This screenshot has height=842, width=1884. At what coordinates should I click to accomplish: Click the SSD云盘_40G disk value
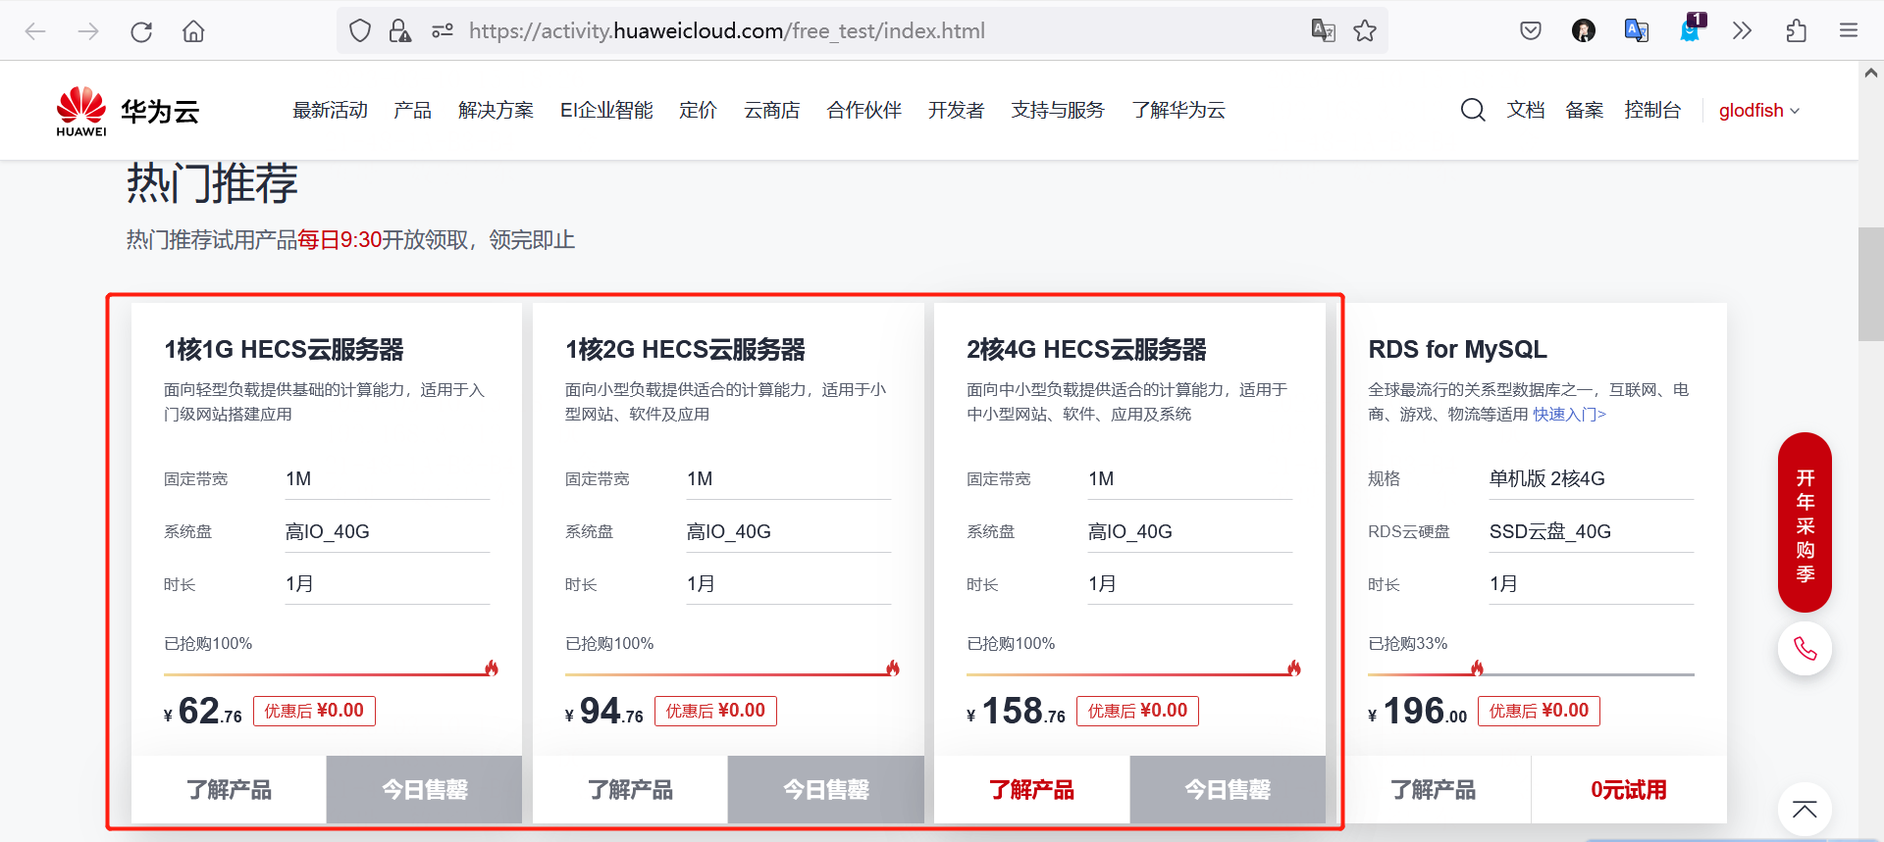coord(1550,531)
